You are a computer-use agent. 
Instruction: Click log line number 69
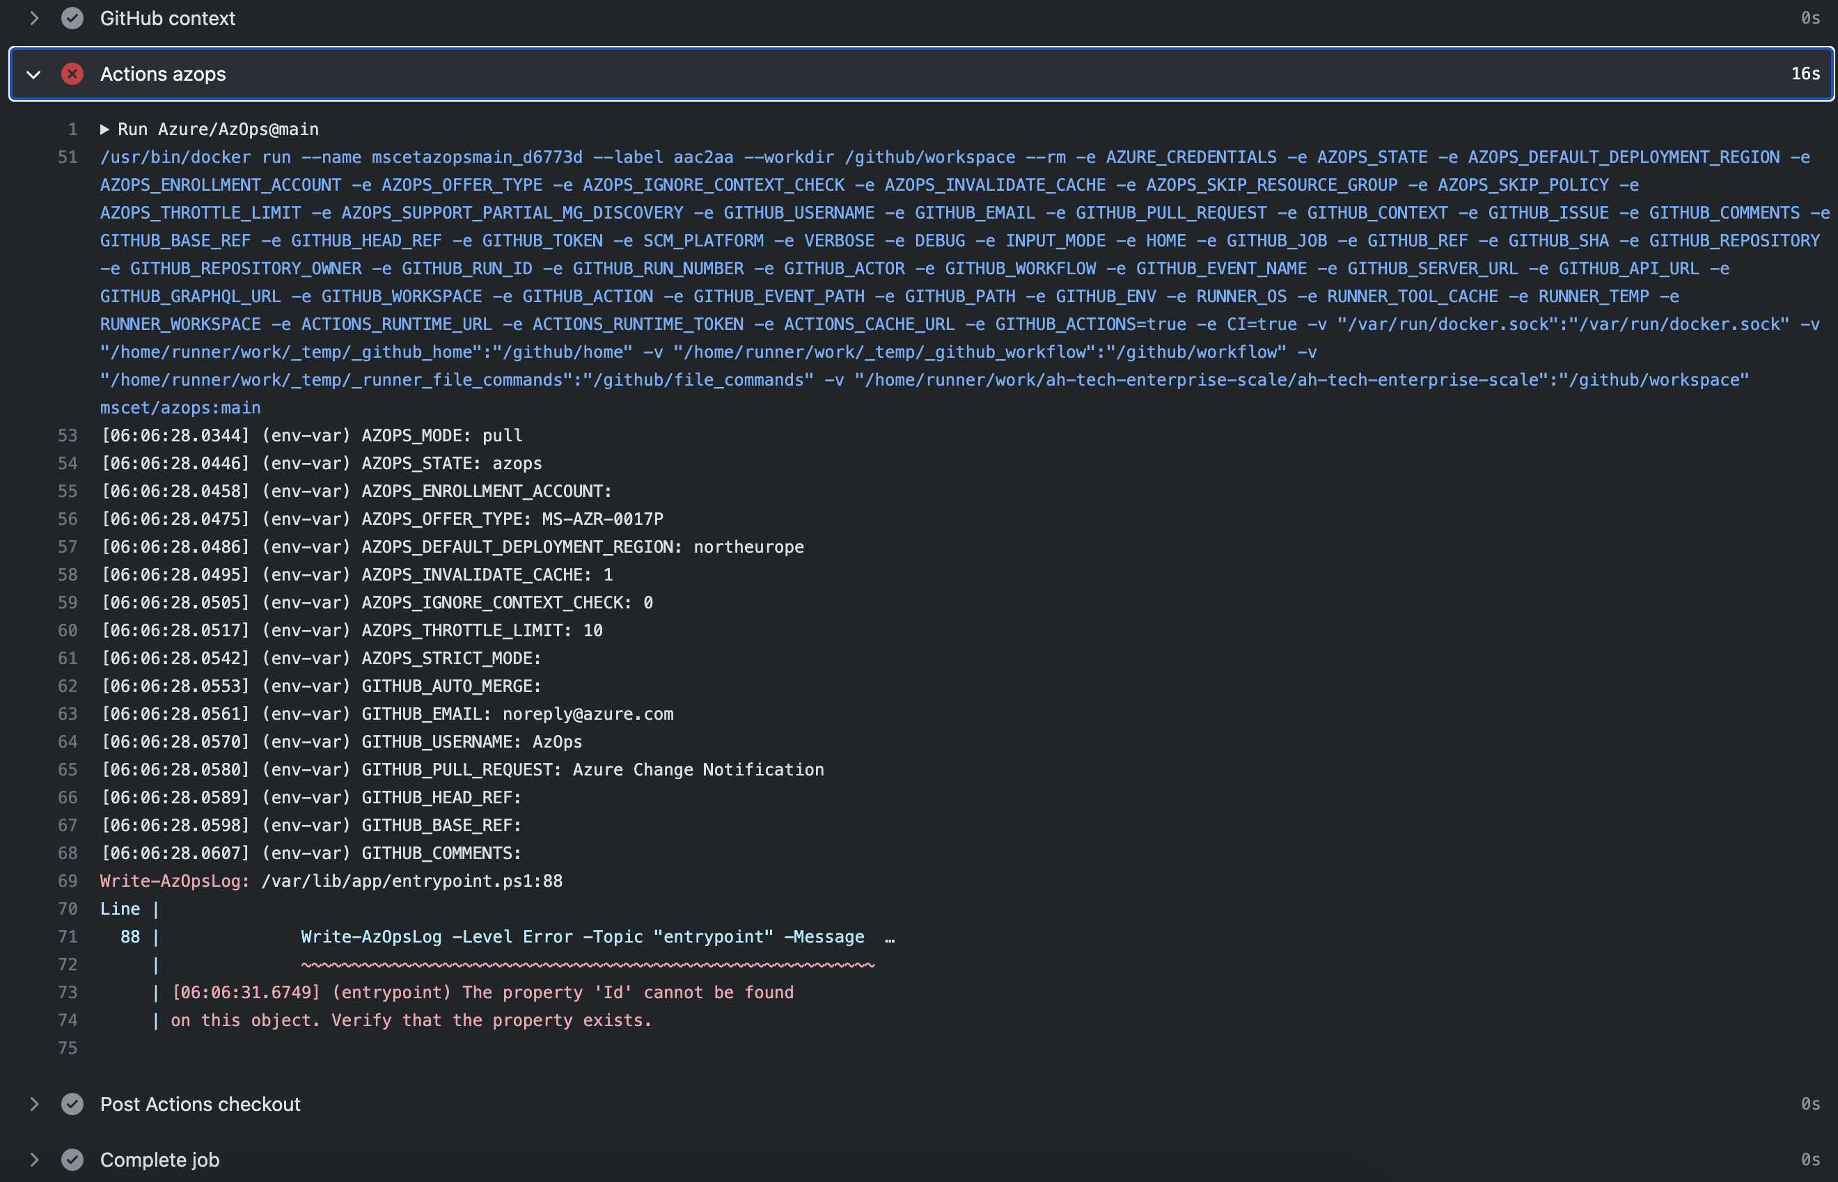tap(68, 881)
